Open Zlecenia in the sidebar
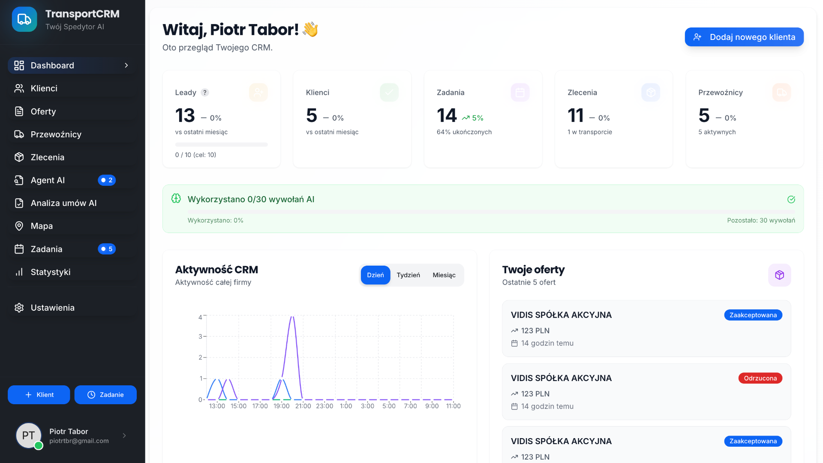The height and width of the screenshot is (463, 823). [x=72, y=157]
